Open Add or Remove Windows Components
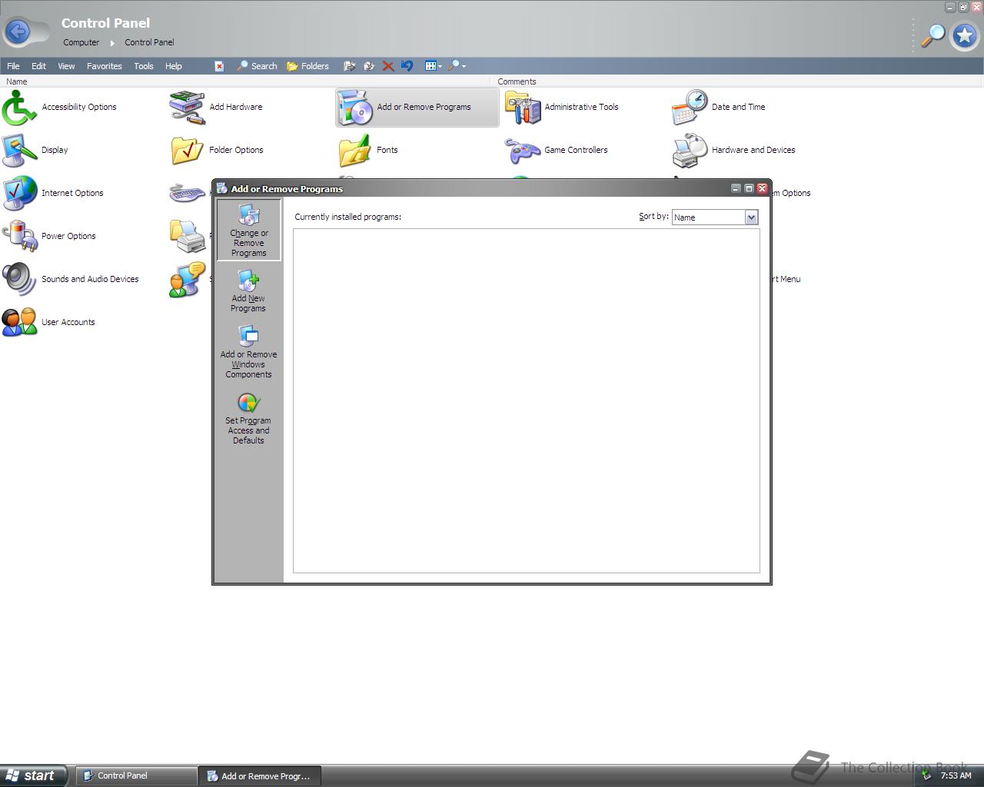Viewport: 984px width, 787px height. [248, 352]
